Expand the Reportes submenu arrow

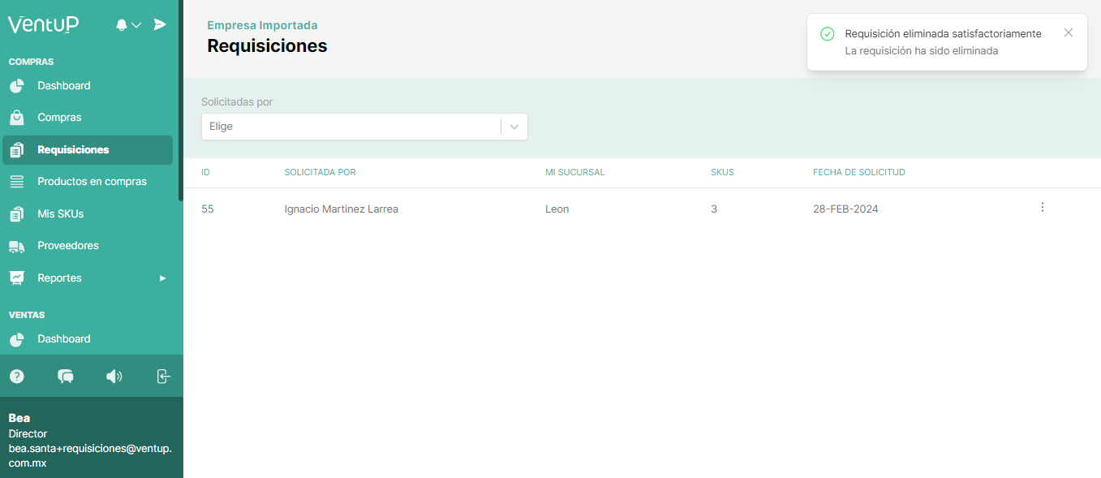point(162,278)
